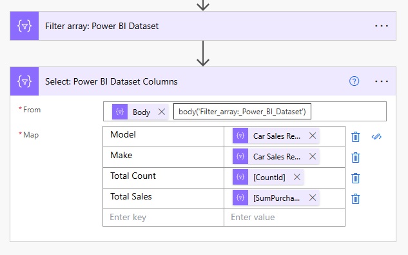Switch Map to text mode icon
Viewport: 408px width, 255px height.
pyautogui.click(x=376, y=136)
